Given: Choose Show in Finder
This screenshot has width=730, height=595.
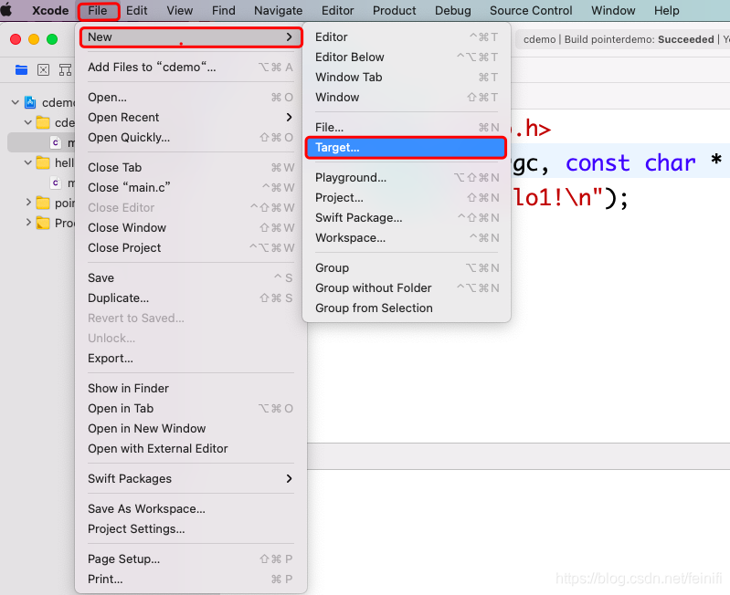Looking at the screenshot, I should point(191,388).
